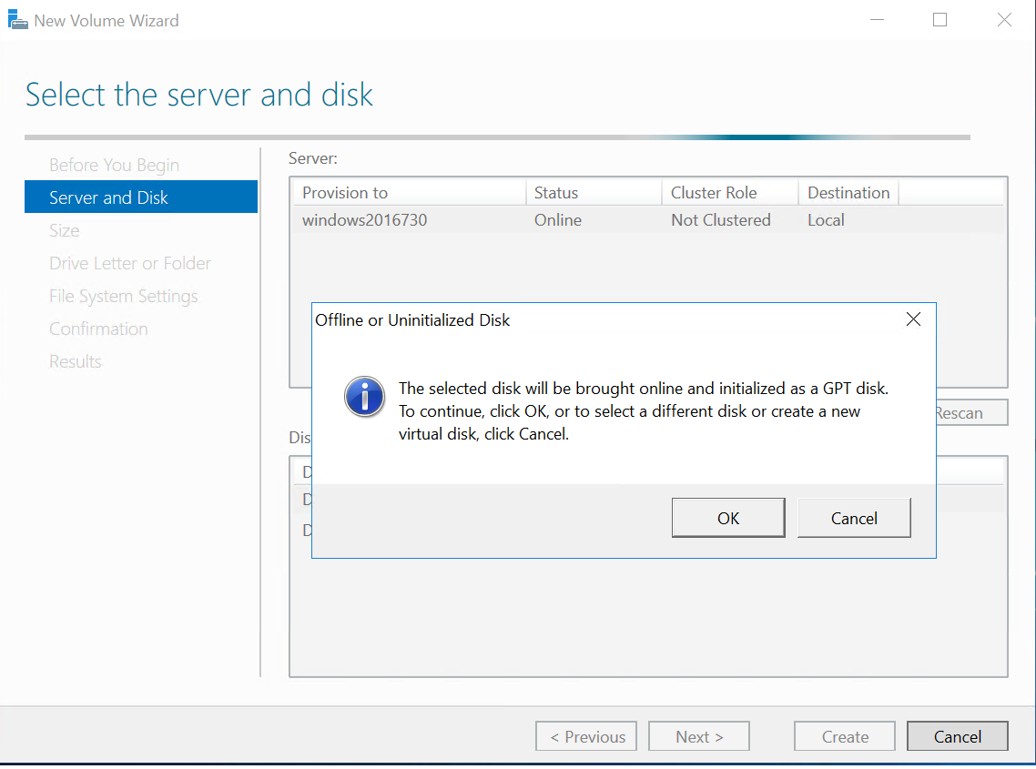Jump to the Confirmation step
1036x769 pixels.
coord(98,329)
